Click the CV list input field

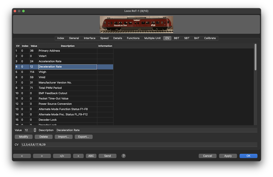139,145
